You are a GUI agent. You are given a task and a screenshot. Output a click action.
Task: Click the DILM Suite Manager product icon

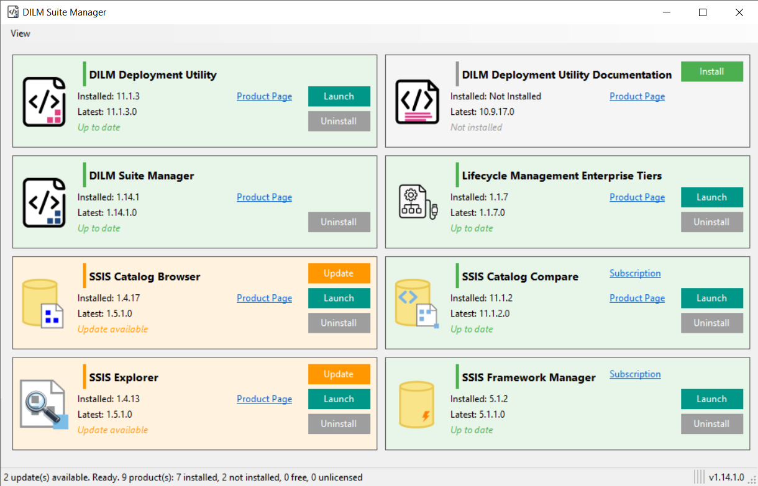click(x=44, y=202)
